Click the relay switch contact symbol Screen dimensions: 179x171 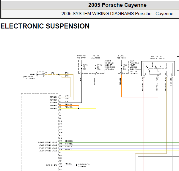[154, 69]
